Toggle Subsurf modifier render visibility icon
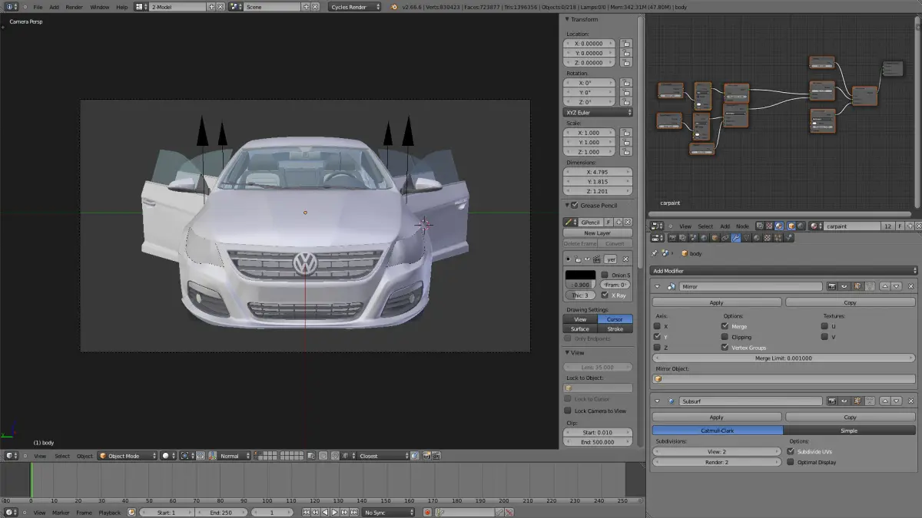The image size is (922, 518). (831, 401)
